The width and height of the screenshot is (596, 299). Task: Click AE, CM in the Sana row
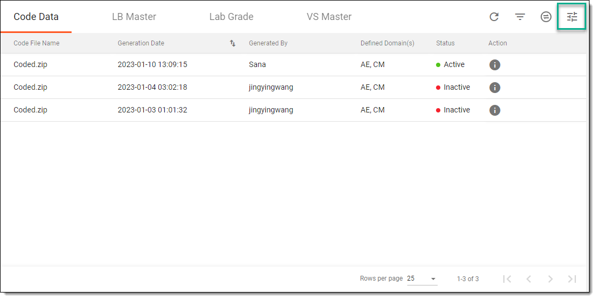[x=373, y=64]
